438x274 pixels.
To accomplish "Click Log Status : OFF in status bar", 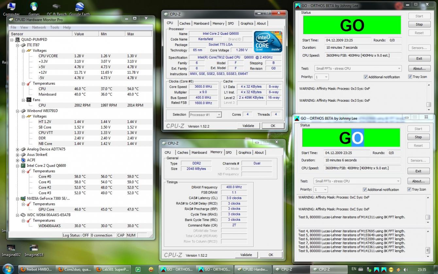I will (76, 235).
